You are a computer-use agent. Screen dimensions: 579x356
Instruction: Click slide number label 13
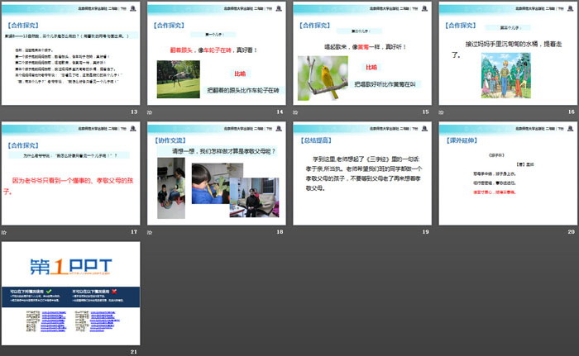pyautogui.click(x=134, y=112)
